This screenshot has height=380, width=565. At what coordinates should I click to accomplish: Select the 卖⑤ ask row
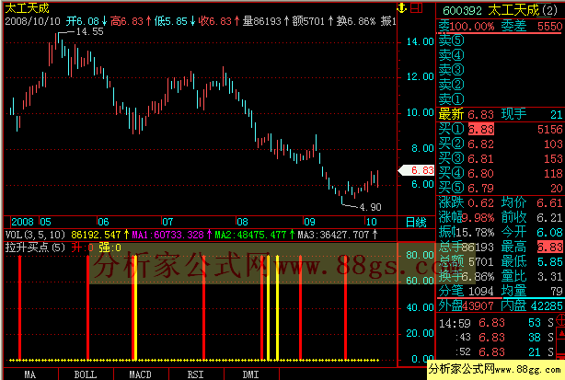[x=501, y=40]
